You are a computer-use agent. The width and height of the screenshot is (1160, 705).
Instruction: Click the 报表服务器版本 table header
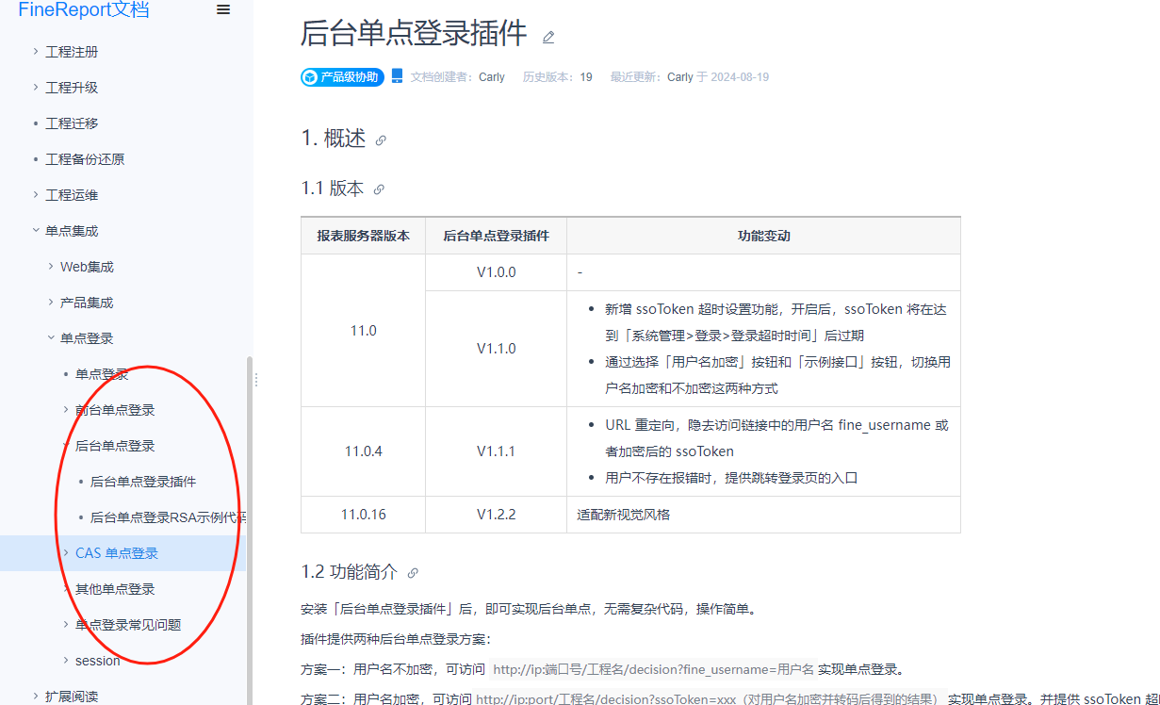(x=363, y=236)
